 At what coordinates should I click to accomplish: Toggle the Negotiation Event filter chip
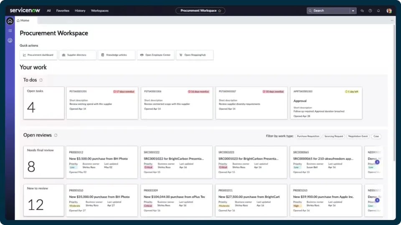(358, 136)
